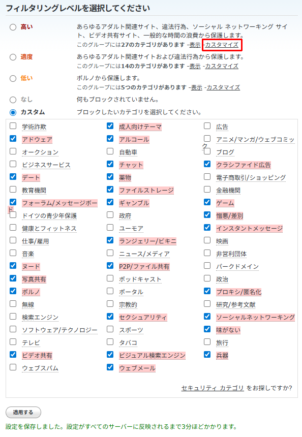
Task: Uncheck the アドウェア category
Action: [x=13, y=139]
